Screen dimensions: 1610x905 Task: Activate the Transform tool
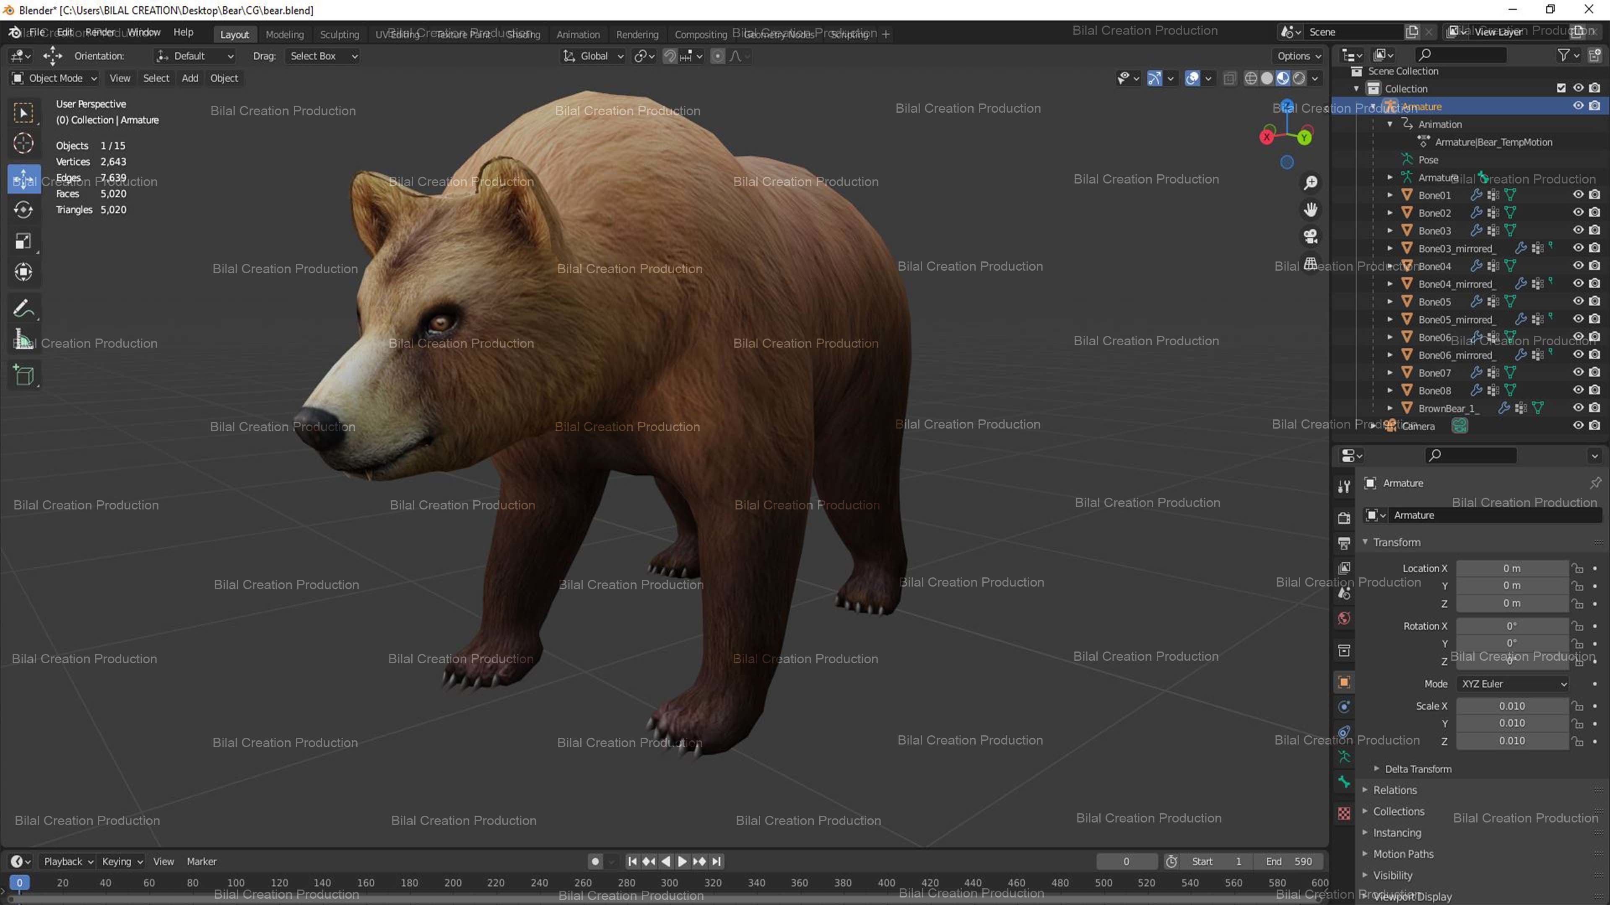[23, 271]
